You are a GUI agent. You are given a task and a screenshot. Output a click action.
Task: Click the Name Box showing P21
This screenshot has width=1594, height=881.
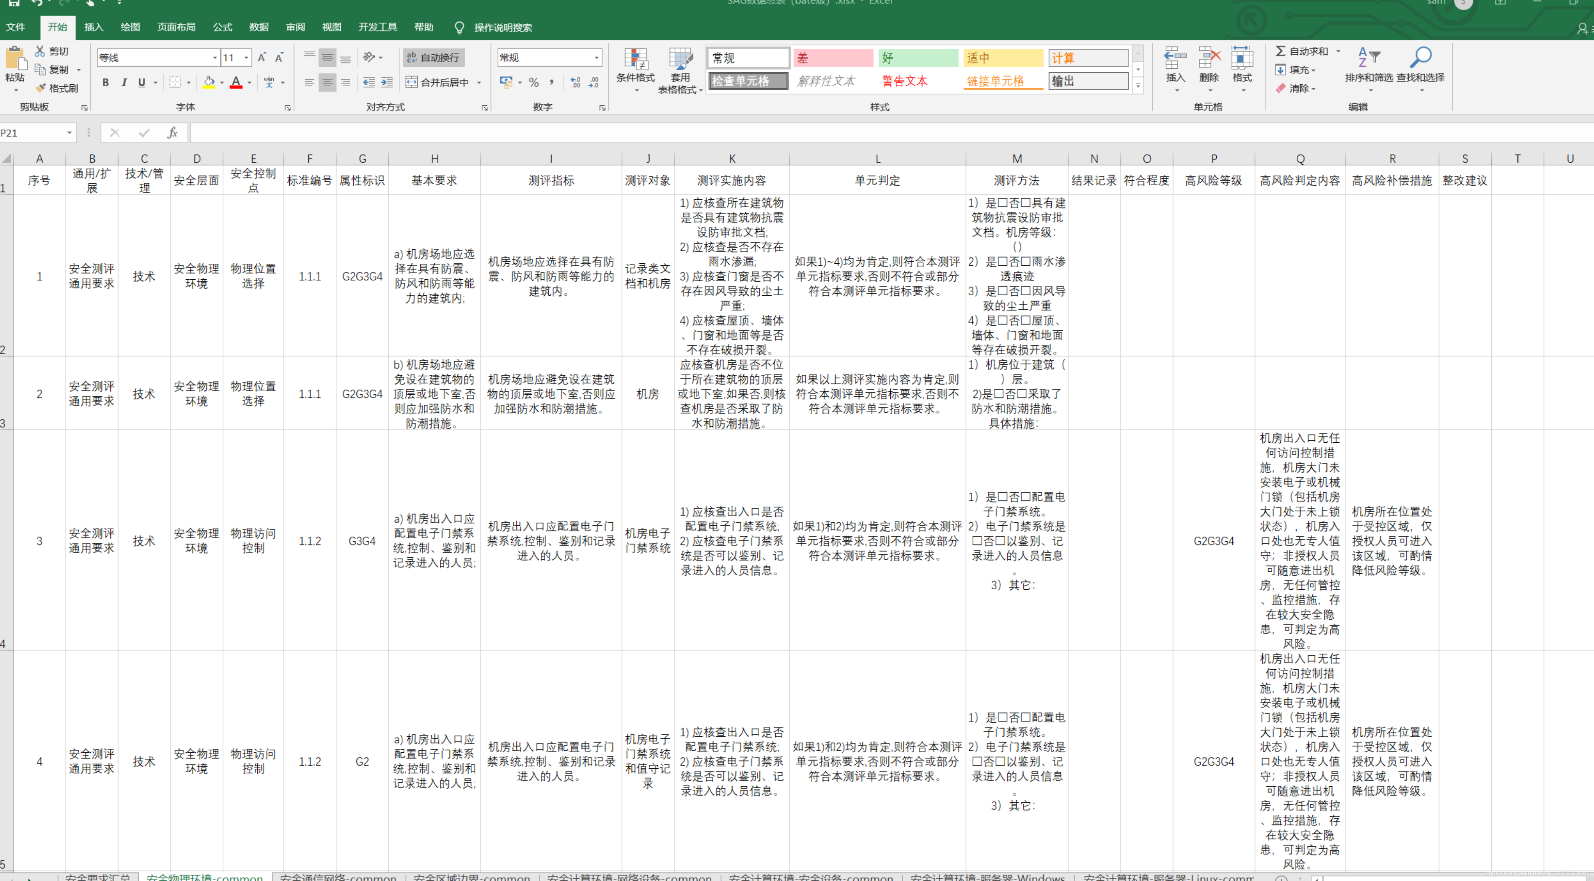coord(32,133)
